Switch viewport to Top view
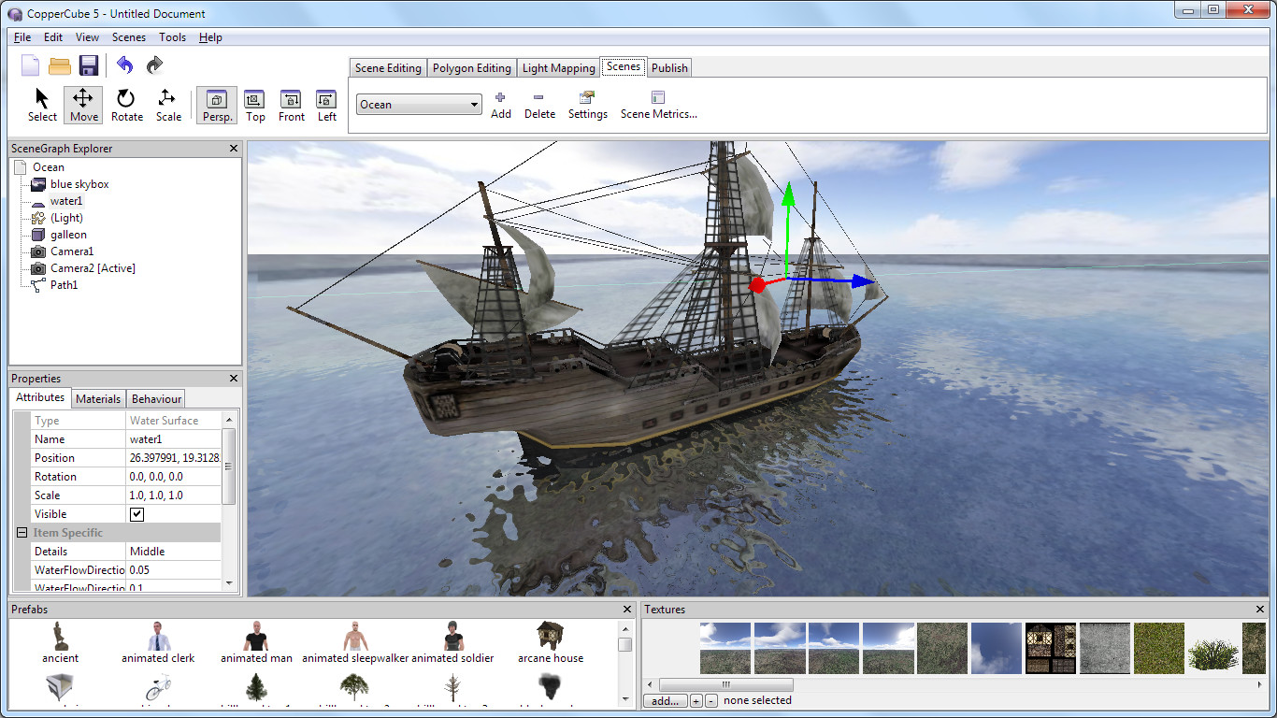 click(x=254, y=105)
